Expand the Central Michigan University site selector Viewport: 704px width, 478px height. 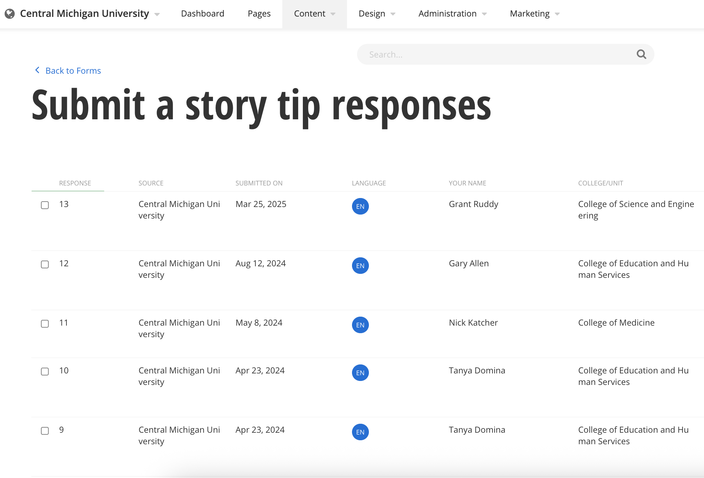(157, 15)
